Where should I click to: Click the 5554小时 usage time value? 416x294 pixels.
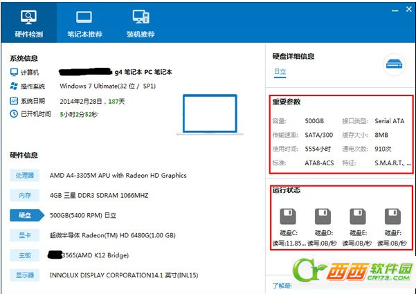(x=318, y=149)
